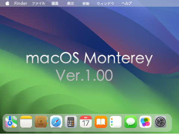Open the Finder menu
Viewport: 179px width, 134px height.
21,3
